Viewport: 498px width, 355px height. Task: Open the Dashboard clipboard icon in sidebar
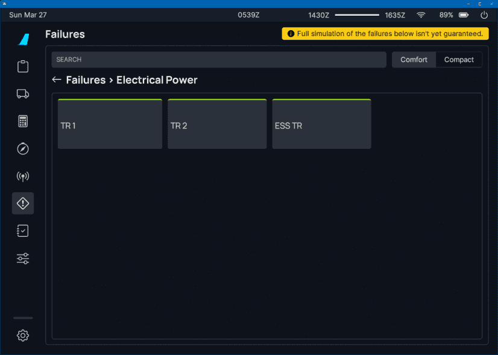(23, 66)
